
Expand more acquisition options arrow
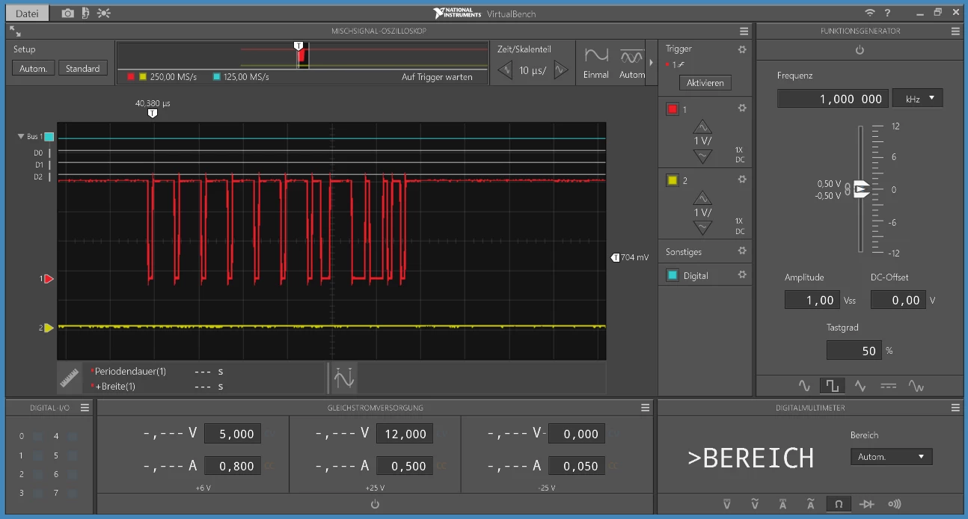tap(651, 63)
